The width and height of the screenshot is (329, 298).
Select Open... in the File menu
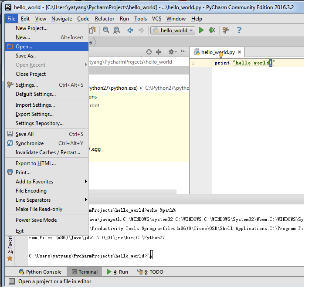(47, 46)
